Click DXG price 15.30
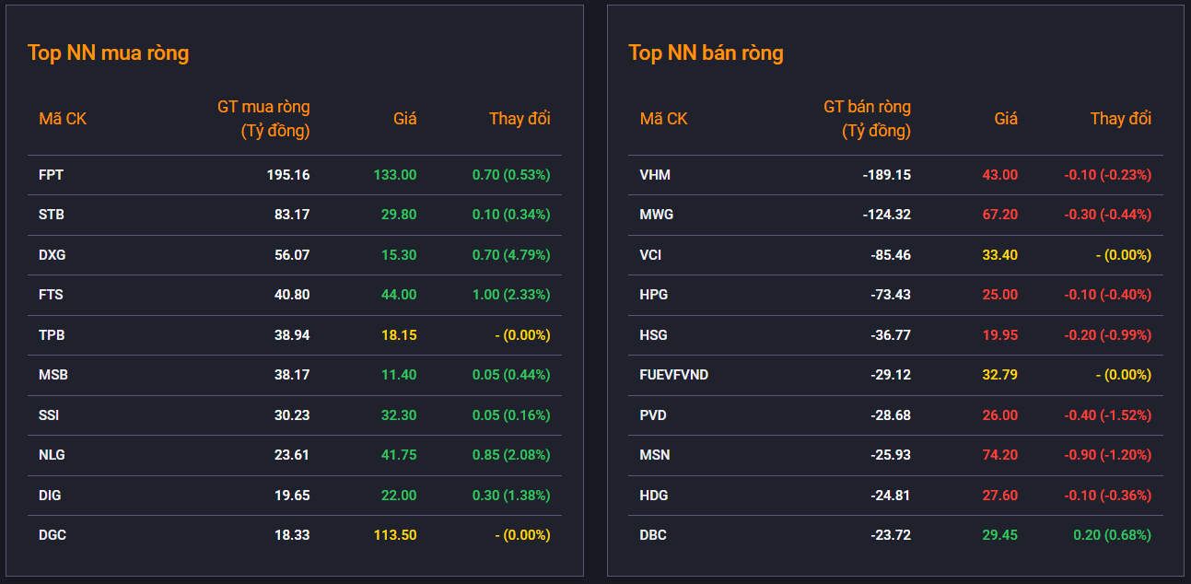 click(399, 255)
